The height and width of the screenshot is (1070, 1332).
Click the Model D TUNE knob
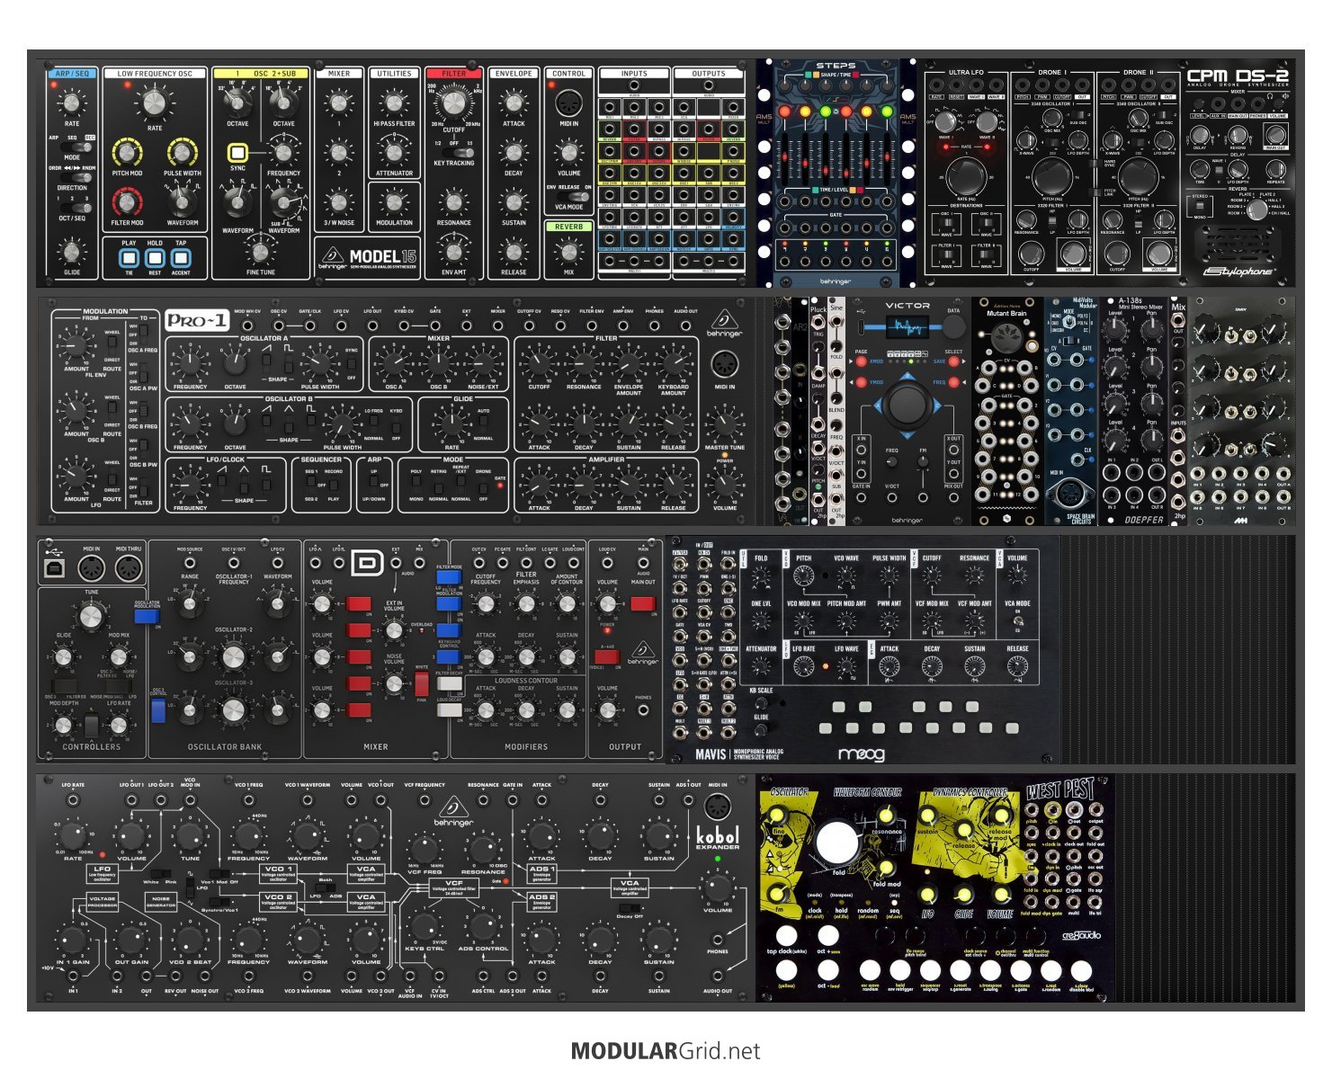[x=91, y=615]
